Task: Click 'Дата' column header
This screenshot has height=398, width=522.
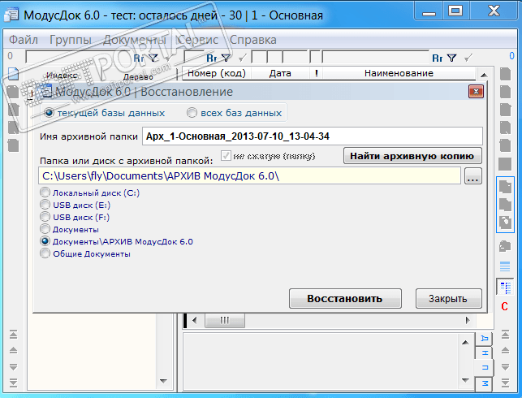Action: (280, 73)
